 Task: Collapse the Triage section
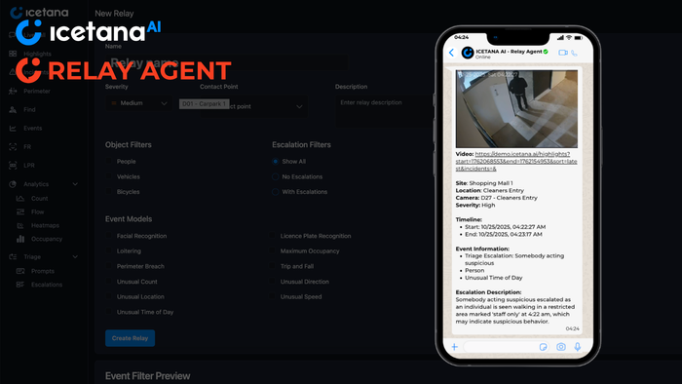click(75, 256)
